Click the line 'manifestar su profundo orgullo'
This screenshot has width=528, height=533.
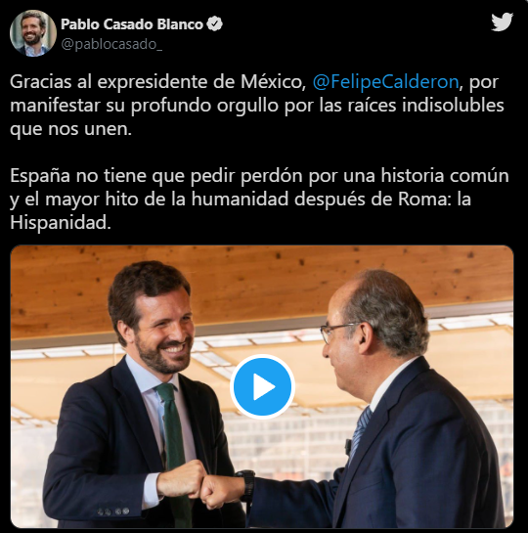click(x=257, y=106)
